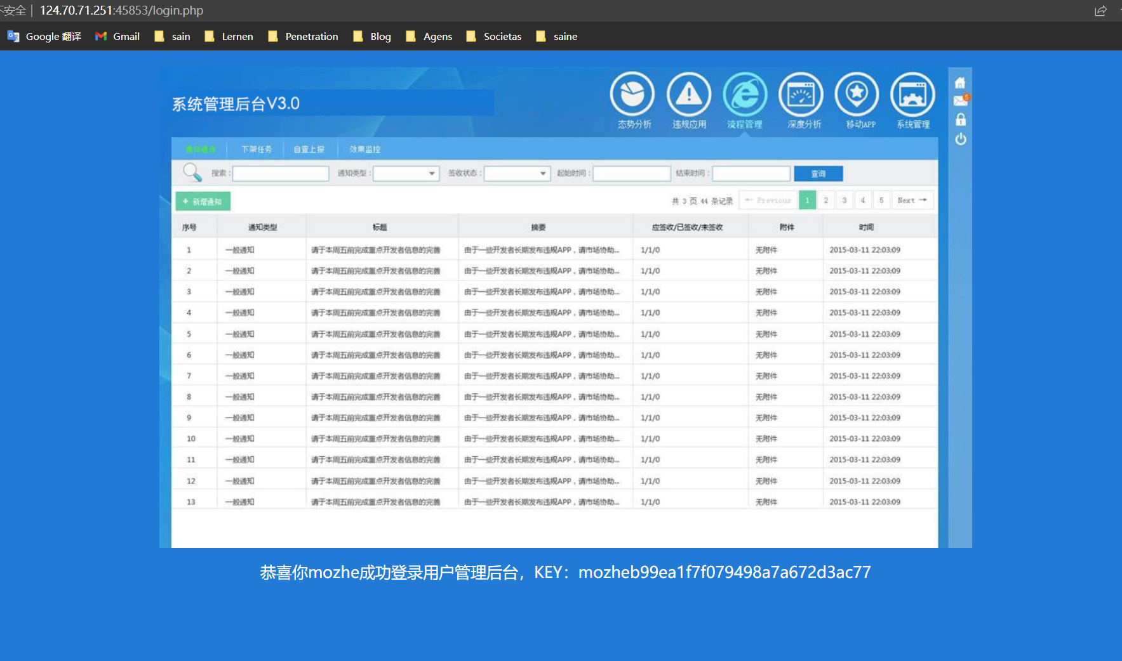This screenshot has height=661, width=1122.
Task: Switch to the 下架任务 tab
Action: point(257,149)
